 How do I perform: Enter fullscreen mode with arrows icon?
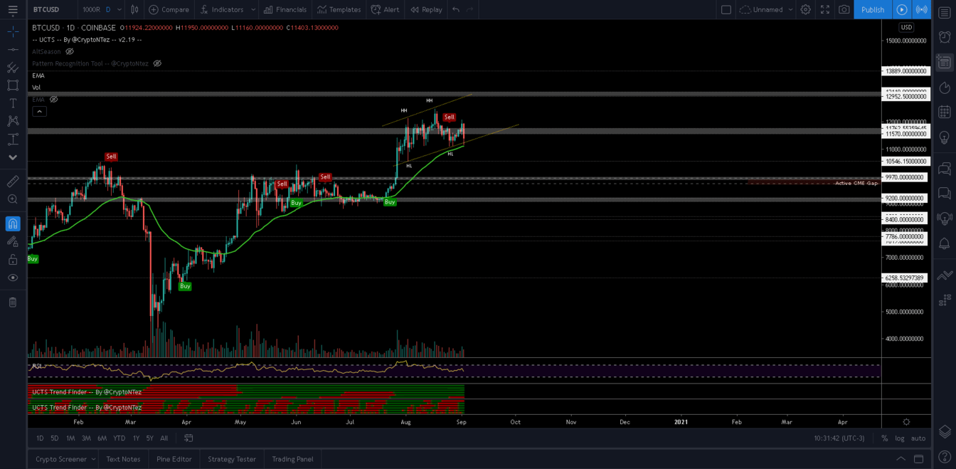click(824, 9)
